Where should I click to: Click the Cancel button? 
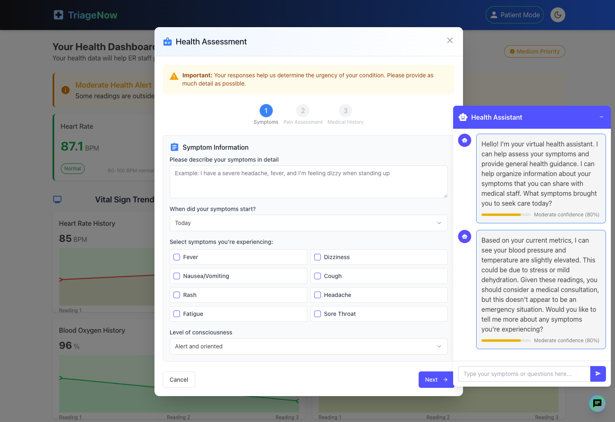pyautogui.click(x=179, y=380)
